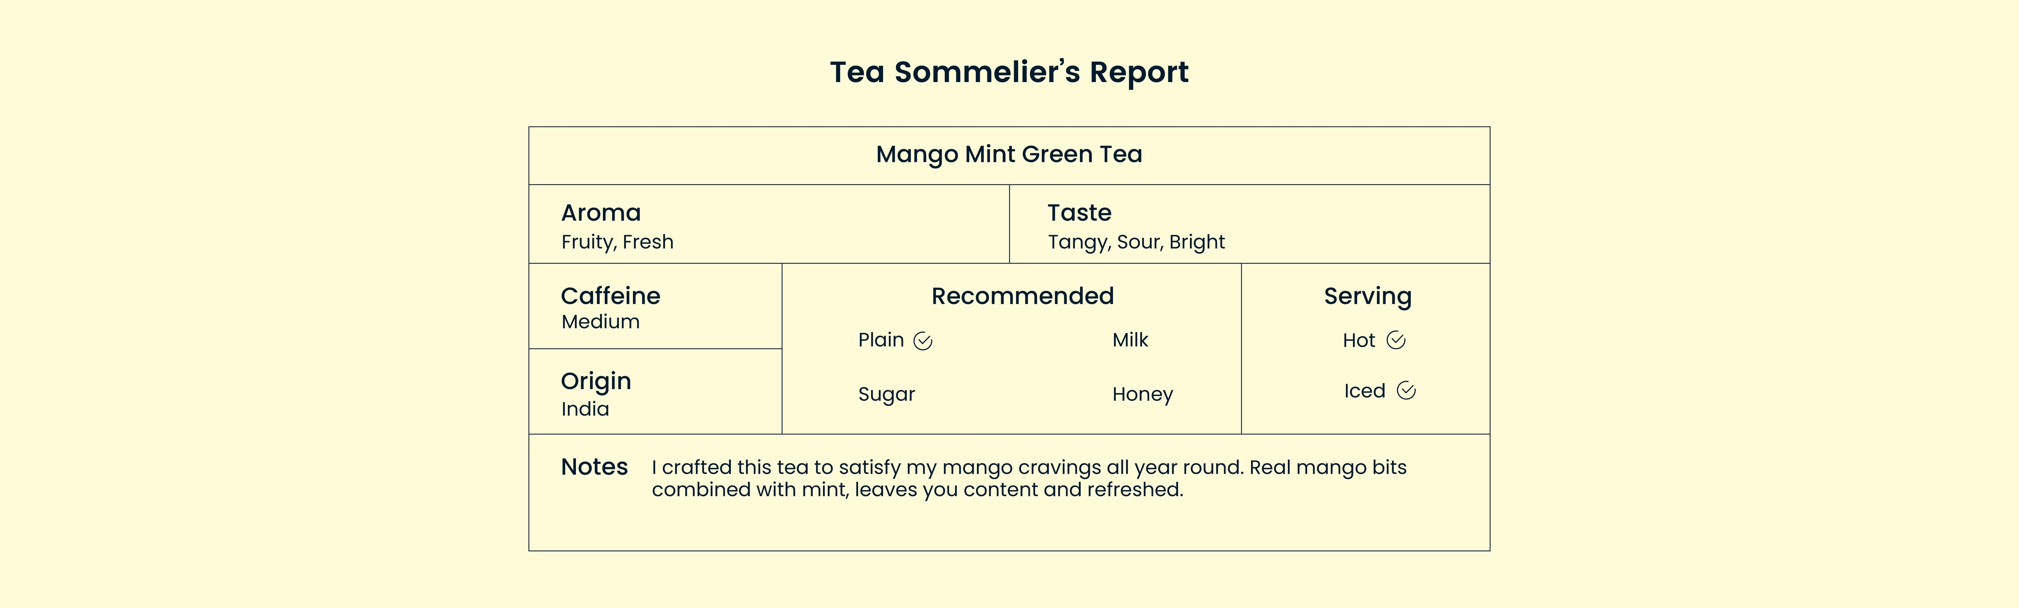Click the Mango Mint Green Tea title

[x=1009, y=155]
